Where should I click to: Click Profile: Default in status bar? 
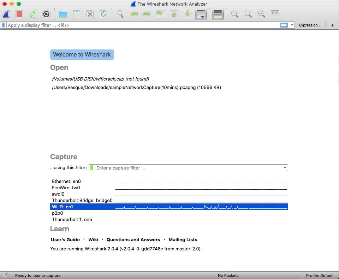(x=320, y=275)
